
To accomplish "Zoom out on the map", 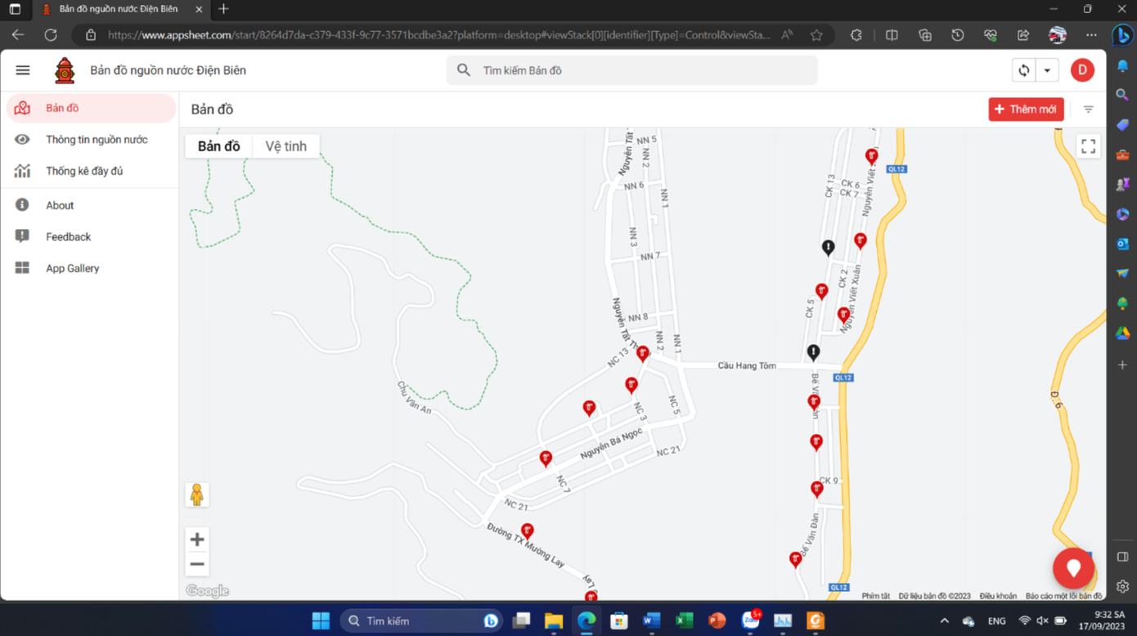I will pyautogui.click(x=197, y=564).
